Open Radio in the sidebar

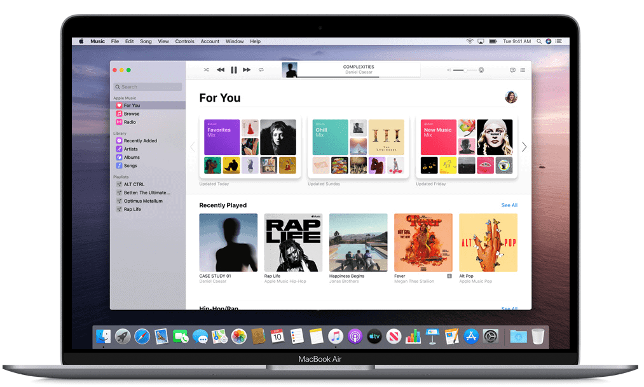pos(130,122)
